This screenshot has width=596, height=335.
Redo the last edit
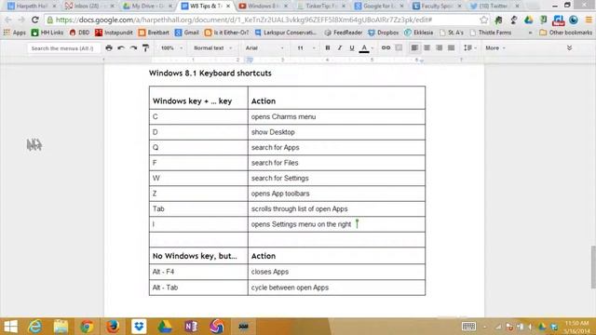[133, 47]
